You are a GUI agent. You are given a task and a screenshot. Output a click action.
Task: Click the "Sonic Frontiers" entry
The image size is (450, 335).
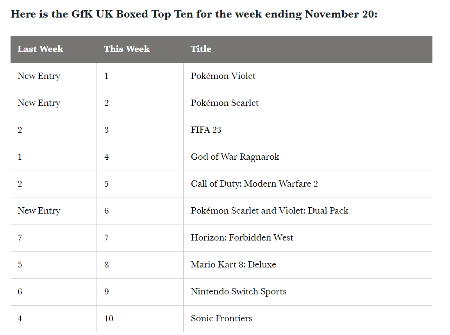[x=221, y=319]
